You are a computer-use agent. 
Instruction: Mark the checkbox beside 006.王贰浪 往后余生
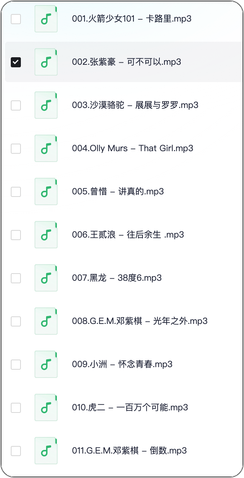click(16, 235)
